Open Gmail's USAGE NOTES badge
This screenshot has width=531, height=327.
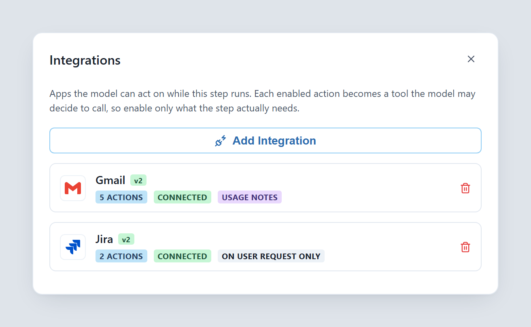click(x=250, y=197)
